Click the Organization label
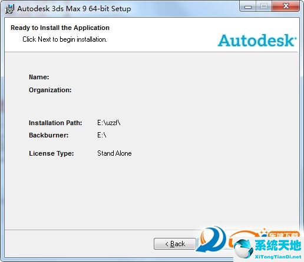The image size is (304, 262). pos(50,90)
